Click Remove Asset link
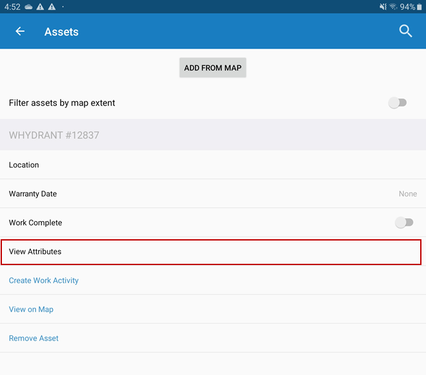The height and width of the screenshot is (375, 426). pos(34,338)
